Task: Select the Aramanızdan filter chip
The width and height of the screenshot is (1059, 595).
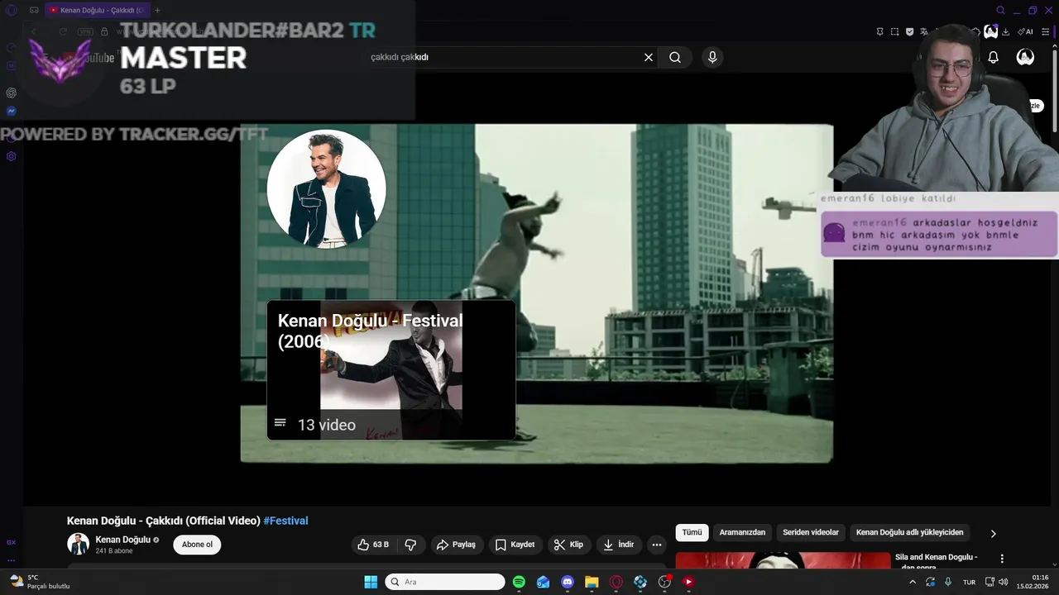Action: pyautogui.click(x=742, y=533)
